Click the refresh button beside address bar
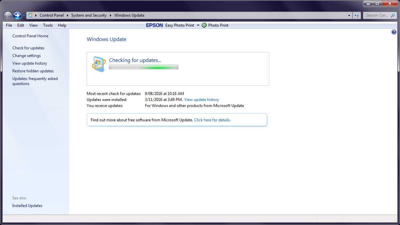The image size is (400, 225). (357, 15)
